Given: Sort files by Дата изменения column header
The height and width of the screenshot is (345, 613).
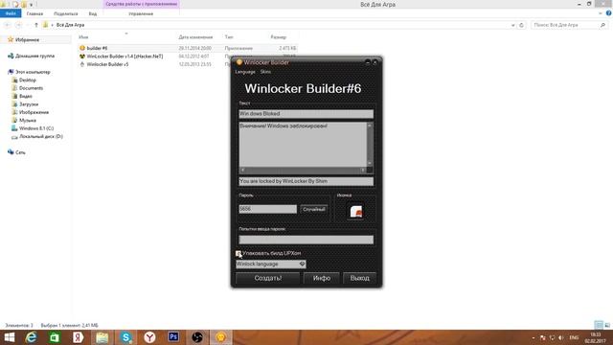Looking at the screenshot, I should [x=195, y=37].
